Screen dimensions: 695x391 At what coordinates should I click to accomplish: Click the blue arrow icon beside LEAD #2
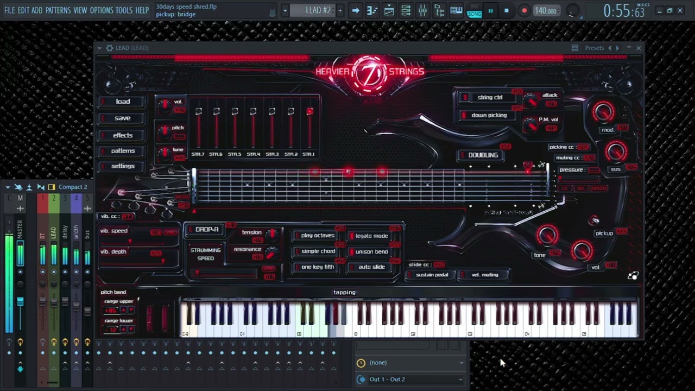coord(355,10)
